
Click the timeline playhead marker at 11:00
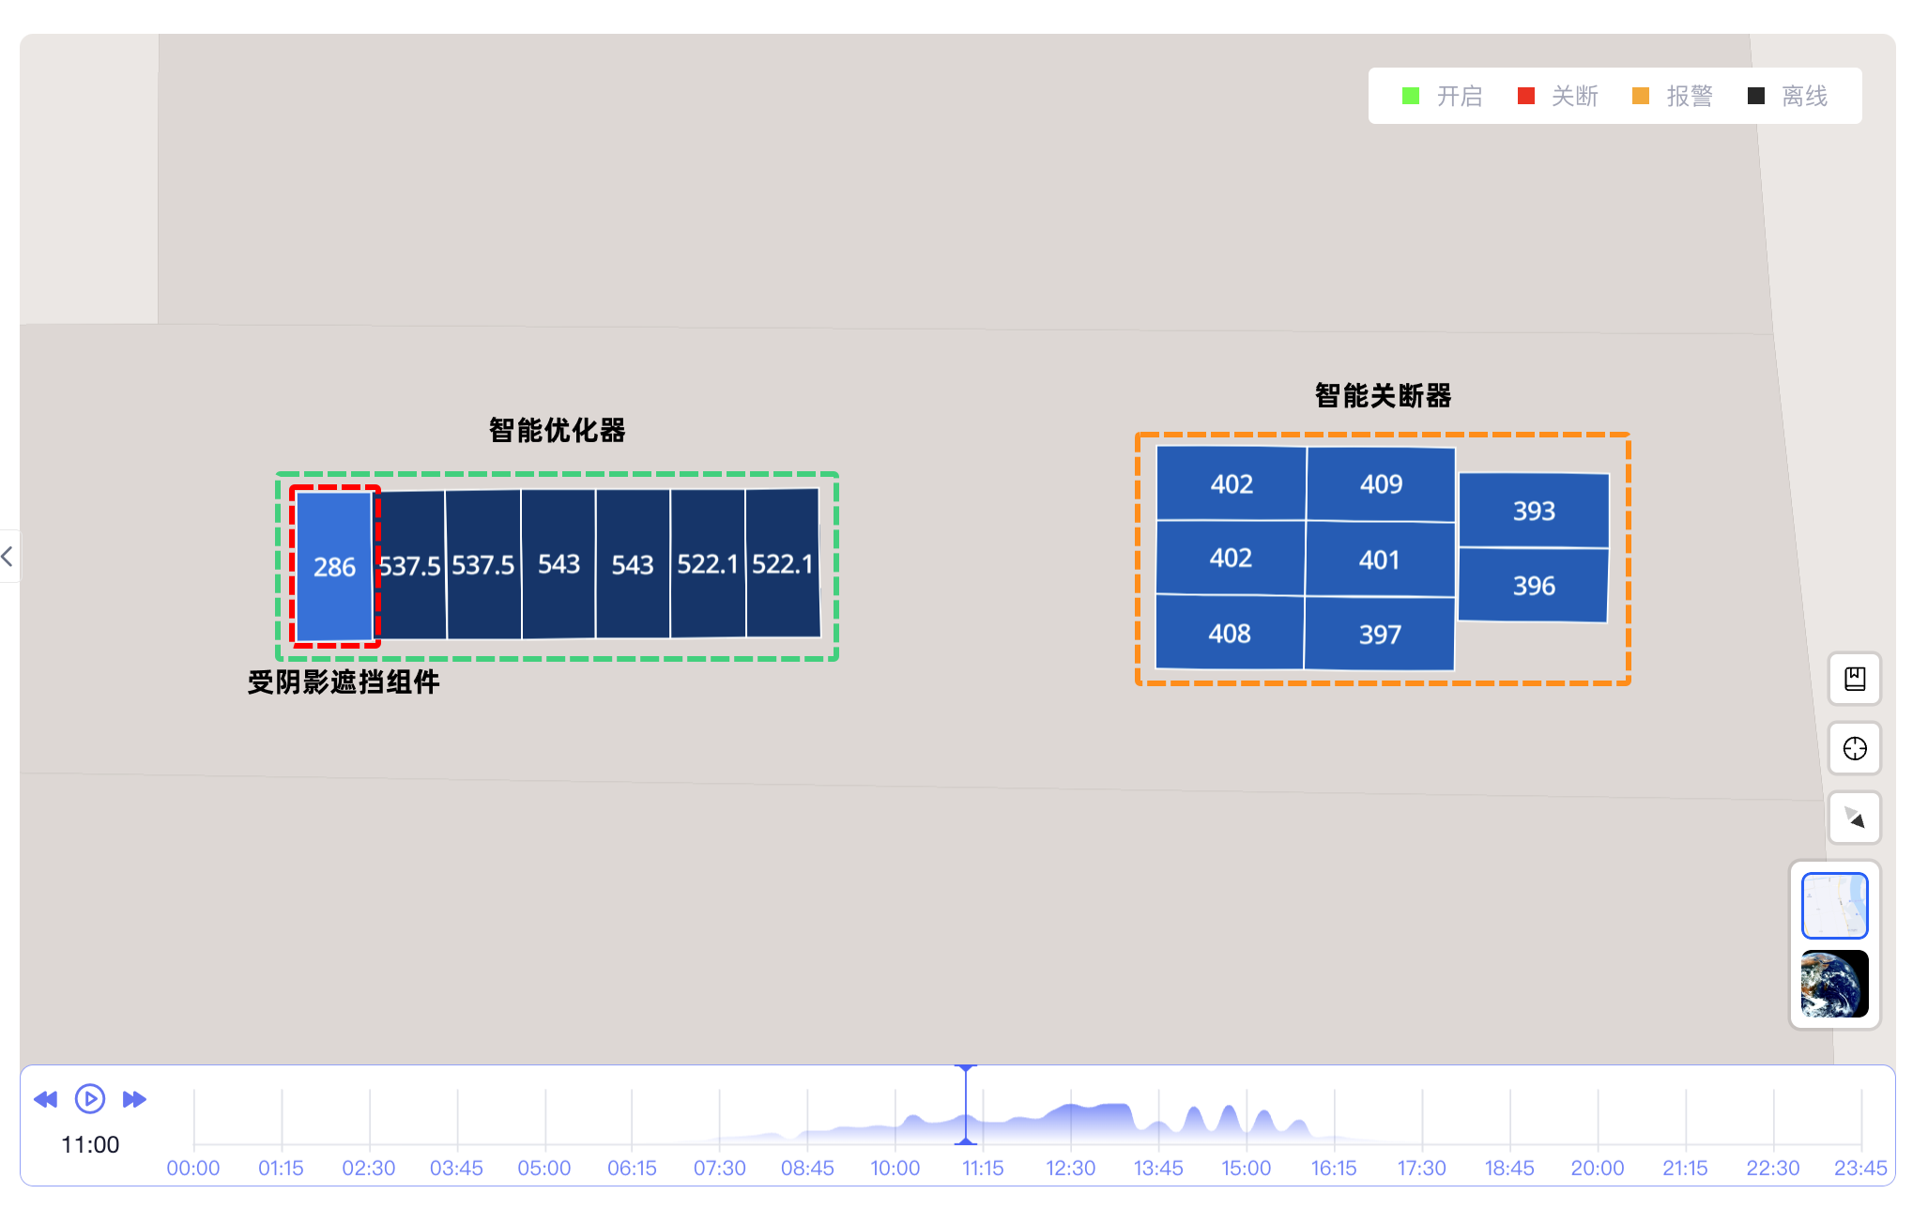(x=966, y=1106)
